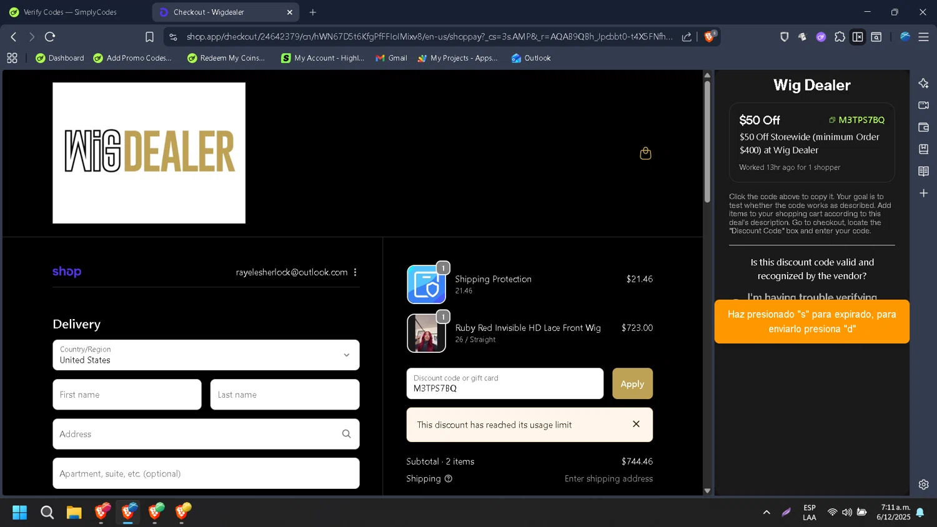Viewport: 937px width, 527px height.
Task: Copy the M3TPS7BQ code in side panel
Action: pos(856,120)
